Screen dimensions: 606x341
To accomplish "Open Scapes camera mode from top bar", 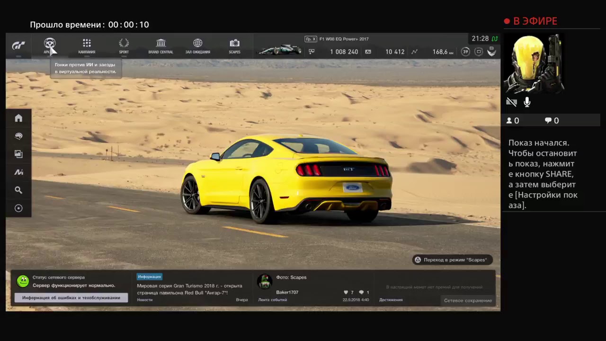I will click(x=234, y=46).
